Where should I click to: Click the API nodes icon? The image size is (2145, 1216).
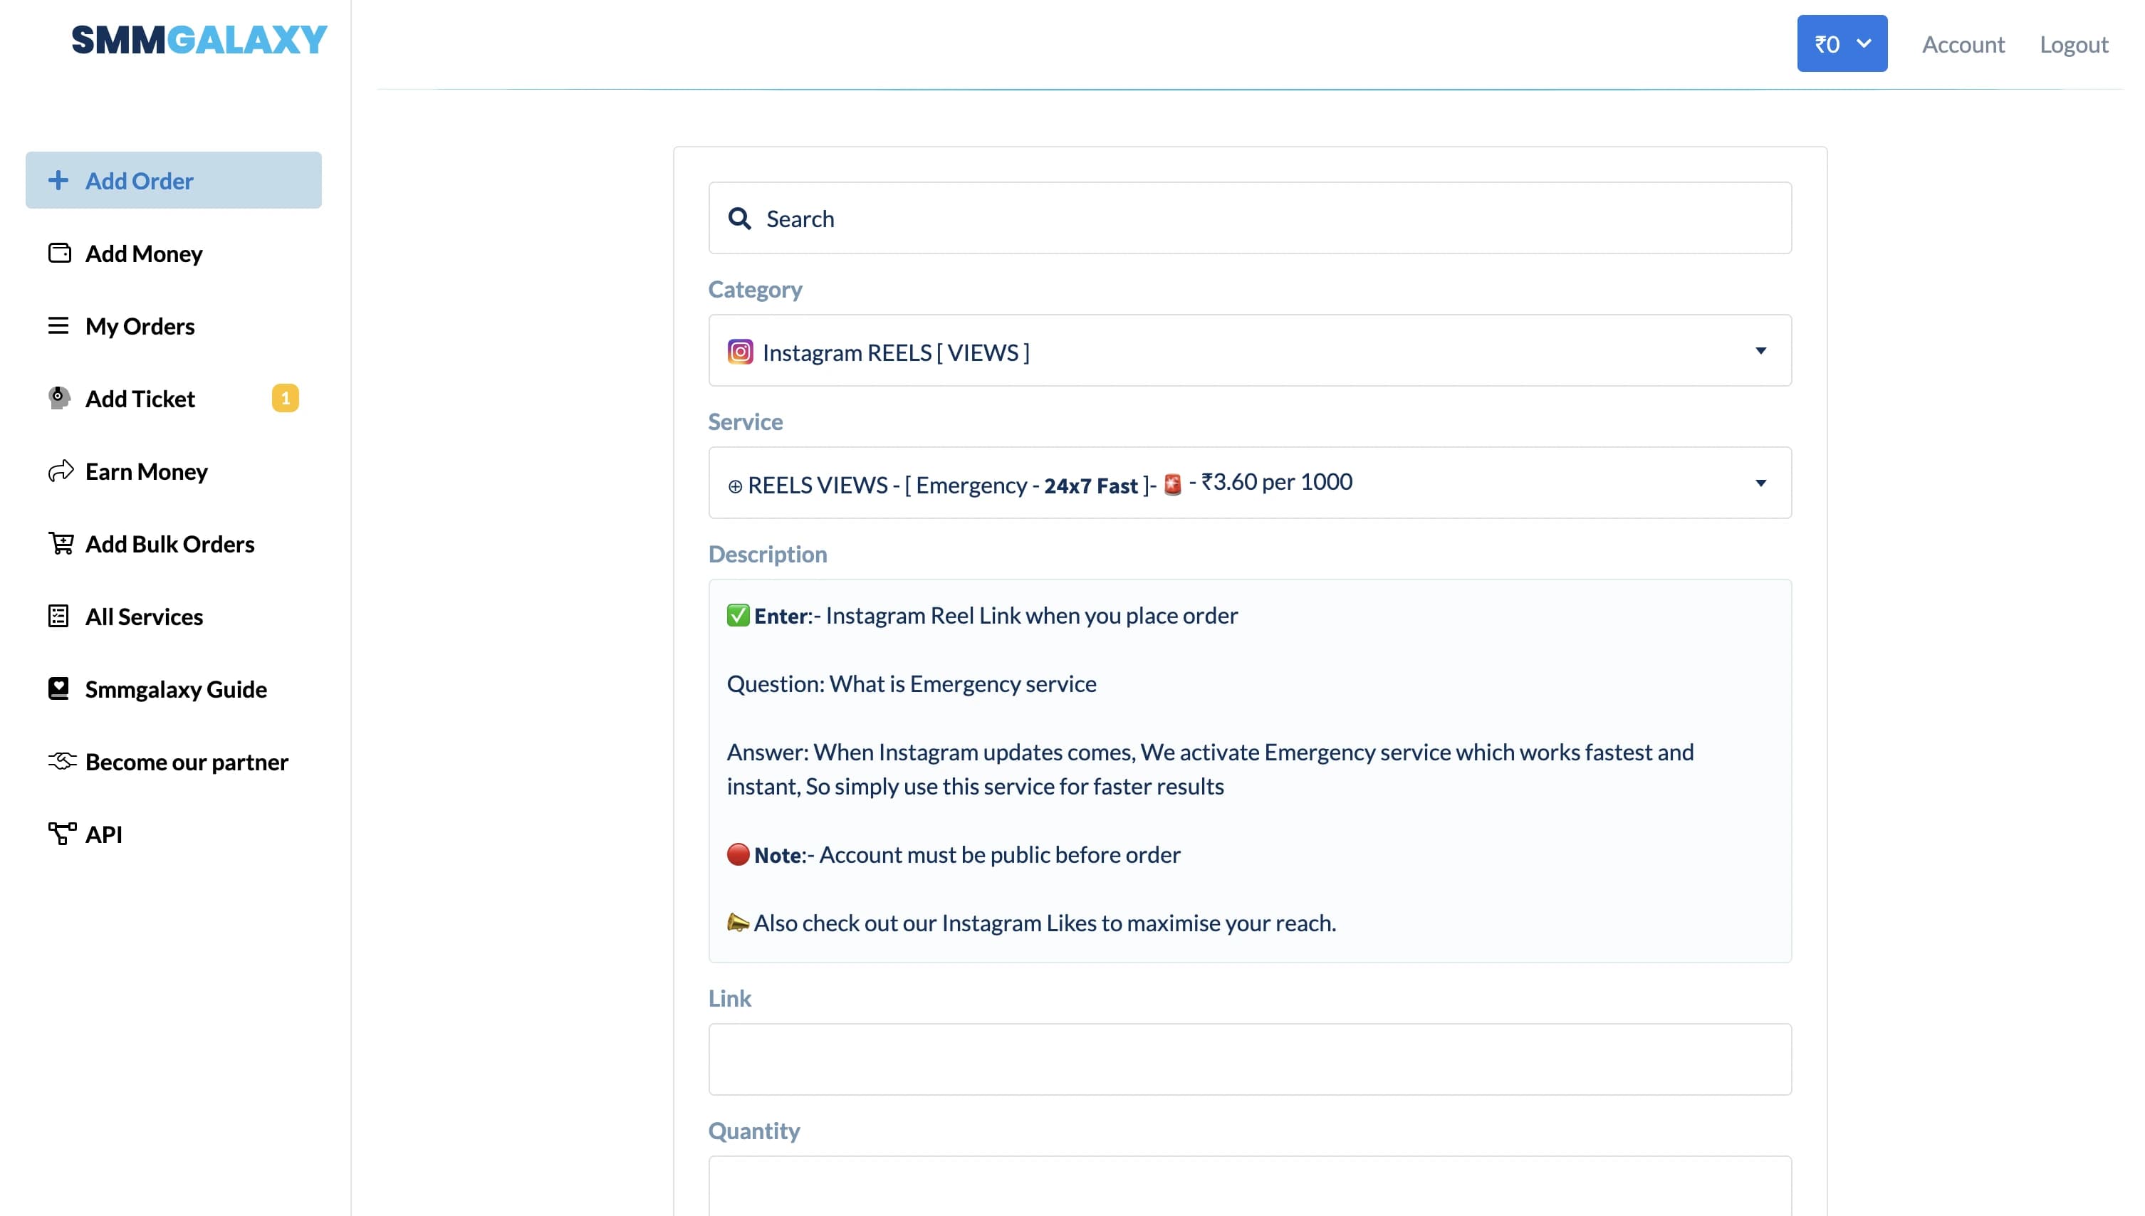(61, 834)
